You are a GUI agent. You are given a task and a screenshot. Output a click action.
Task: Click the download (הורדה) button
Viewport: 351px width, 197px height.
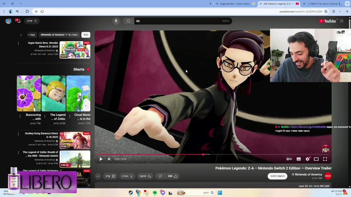(128, 176)
